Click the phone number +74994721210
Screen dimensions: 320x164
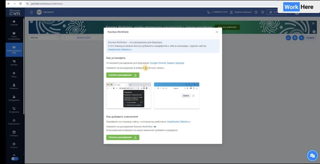(220, 12)
